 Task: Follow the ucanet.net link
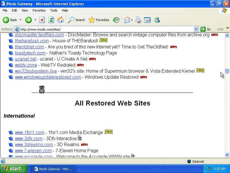26,59
